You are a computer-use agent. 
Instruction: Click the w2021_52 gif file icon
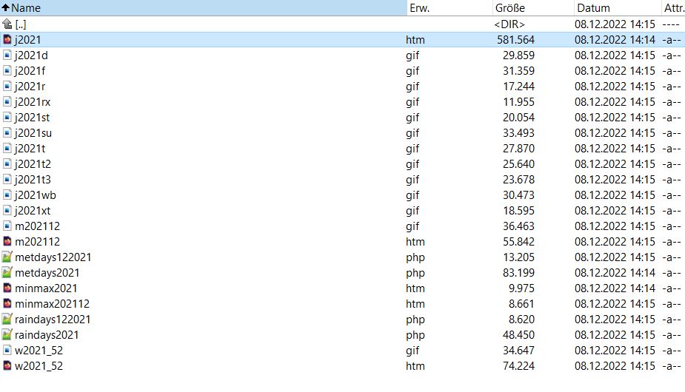click(7, 351)
